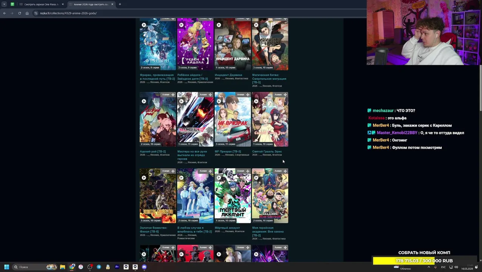The width and height of the screenshot is (482, 272).
Task: Open the Windows Start menu
Action: tap(6, 267)
